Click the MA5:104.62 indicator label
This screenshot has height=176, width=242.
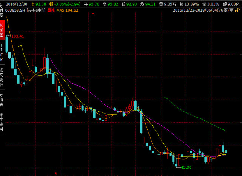[67, 11]
